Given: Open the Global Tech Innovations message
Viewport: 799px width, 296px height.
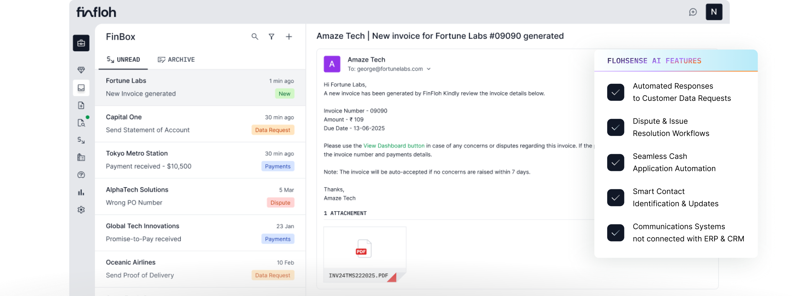Looking at the screenshot, I should pyautogui.click(x=200, y=232).
